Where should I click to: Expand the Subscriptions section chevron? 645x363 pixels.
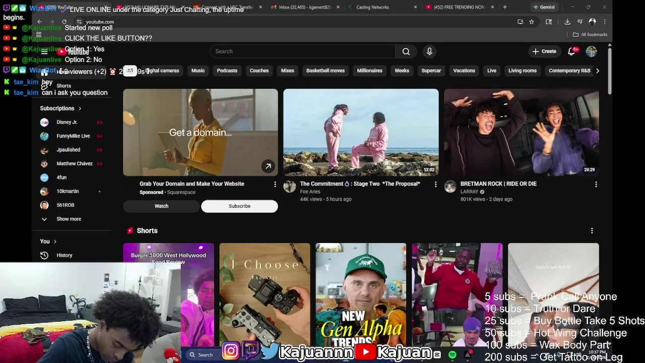[x=80, y=108]
